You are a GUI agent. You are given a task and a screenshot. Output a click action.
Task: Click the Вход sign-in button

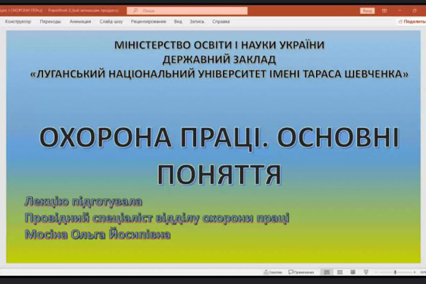click(x=367, y=10)
